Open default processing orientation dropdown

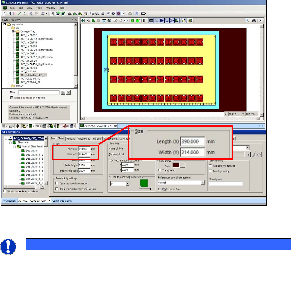click(127, 184)
